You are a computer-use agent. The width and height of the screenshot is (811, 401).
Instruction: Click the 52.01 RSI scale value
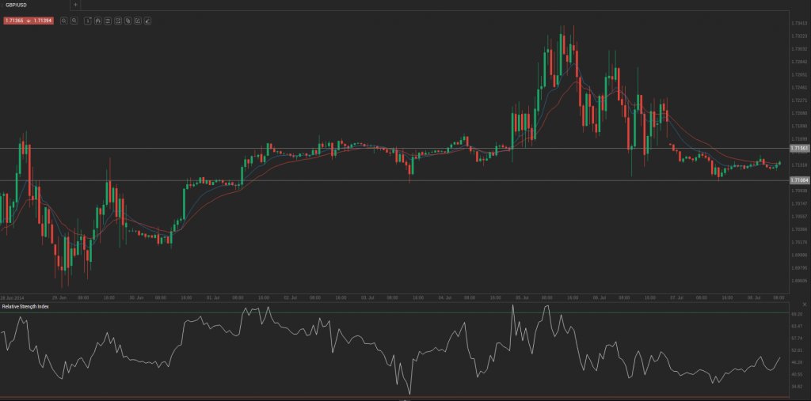[797, 350]
